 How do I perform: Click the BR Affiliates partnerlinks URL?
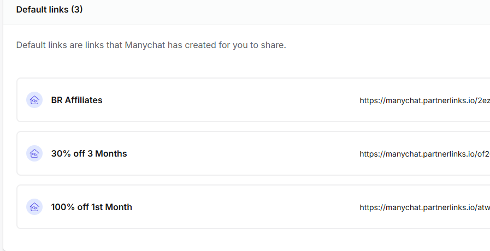click(424, 100)
